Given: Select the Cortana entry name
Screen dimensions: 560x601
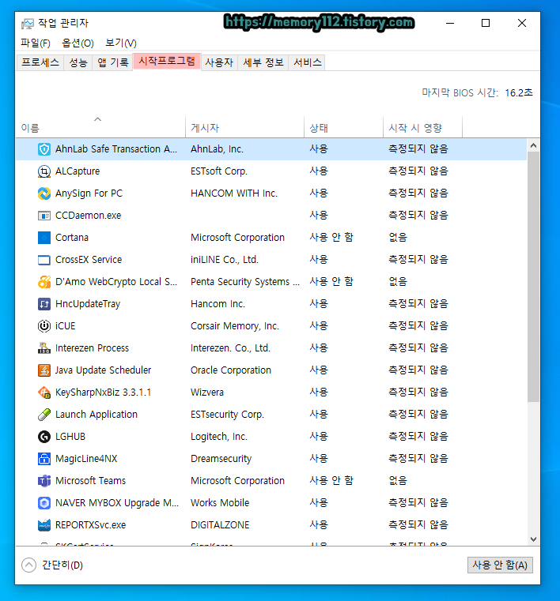Looking at the screenshot, I should tap(72, 238).
